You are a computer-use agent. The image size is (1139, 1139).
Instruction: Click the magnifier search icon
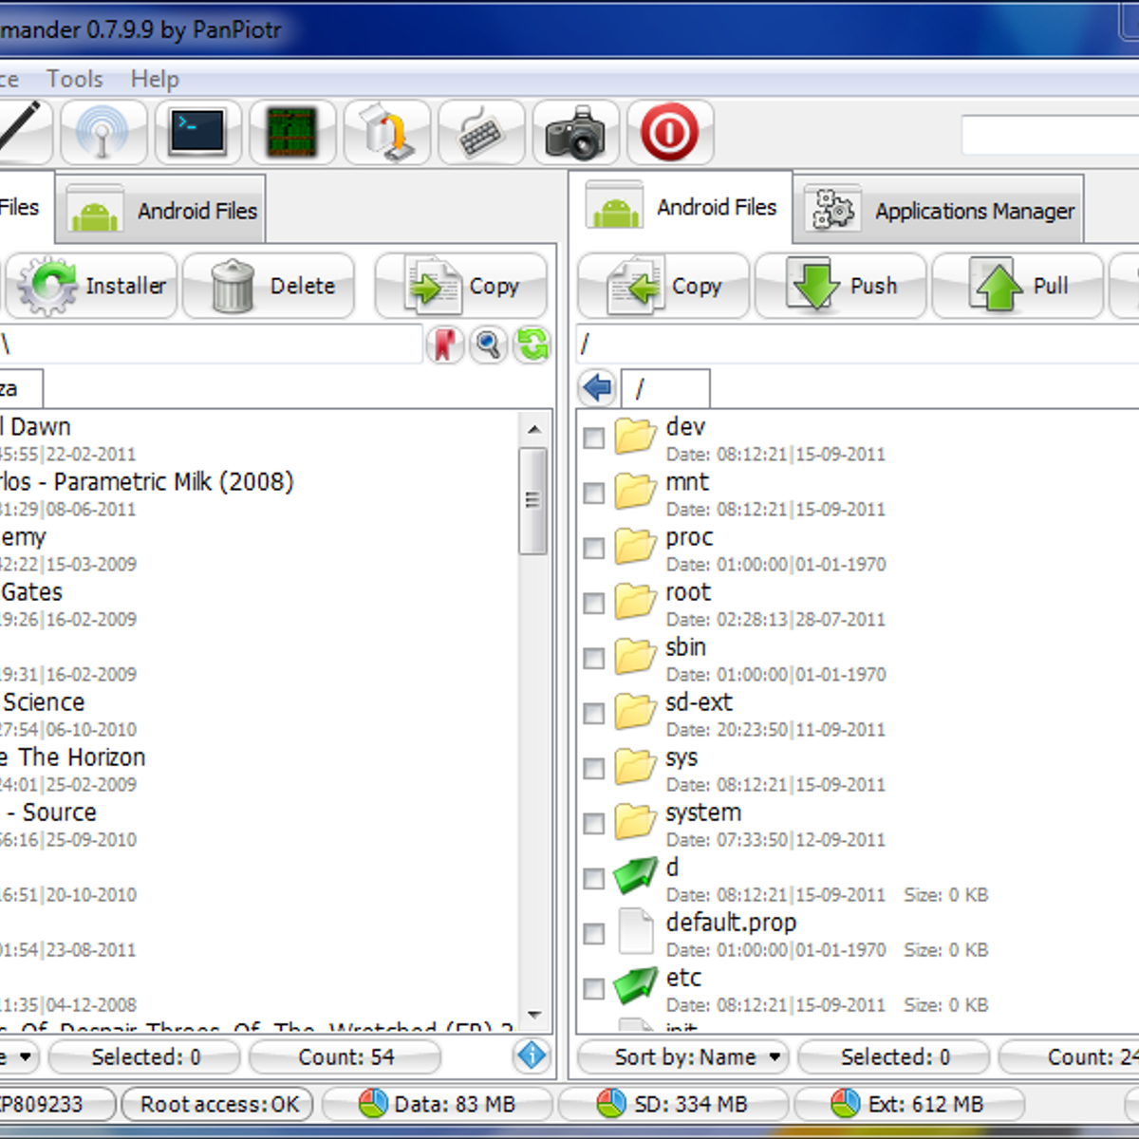tap(489, 345)
